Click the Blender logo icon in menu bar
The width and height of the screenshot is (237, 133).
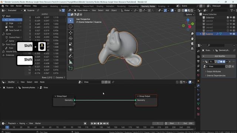pyautogui.click(x=3, y=6)
